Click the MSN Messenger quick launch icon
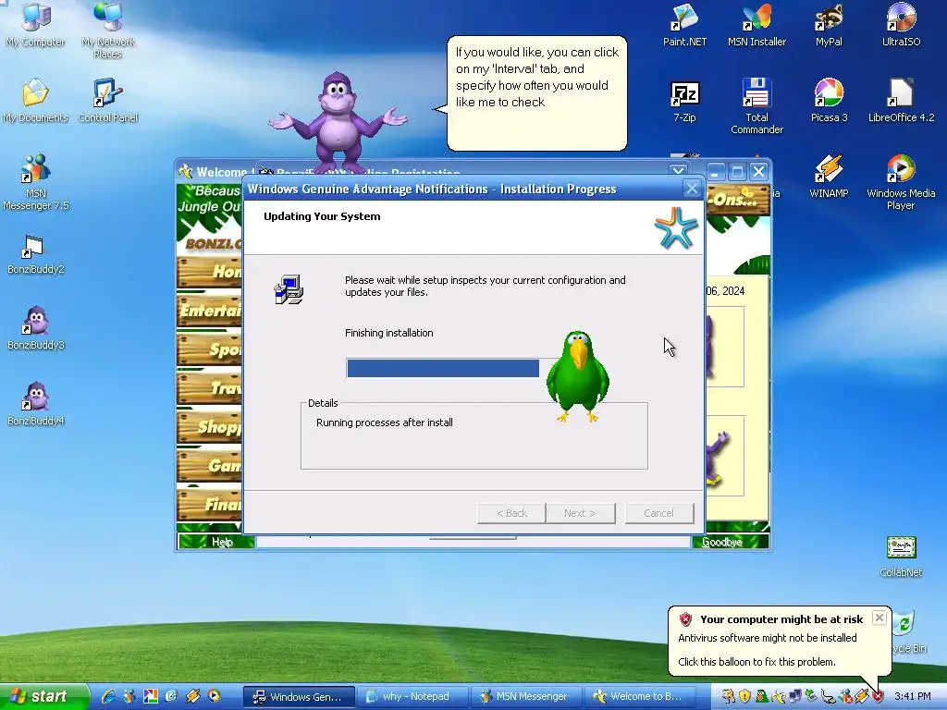This screenshot has height=710, width=947. click(x=129, y=696)
